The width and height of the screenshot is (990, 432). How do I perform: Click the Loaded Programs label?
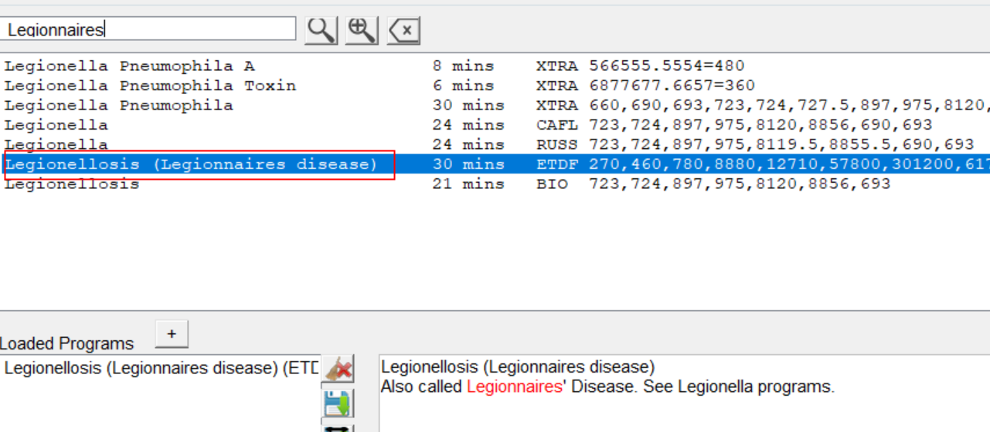[x=67, y=344]
